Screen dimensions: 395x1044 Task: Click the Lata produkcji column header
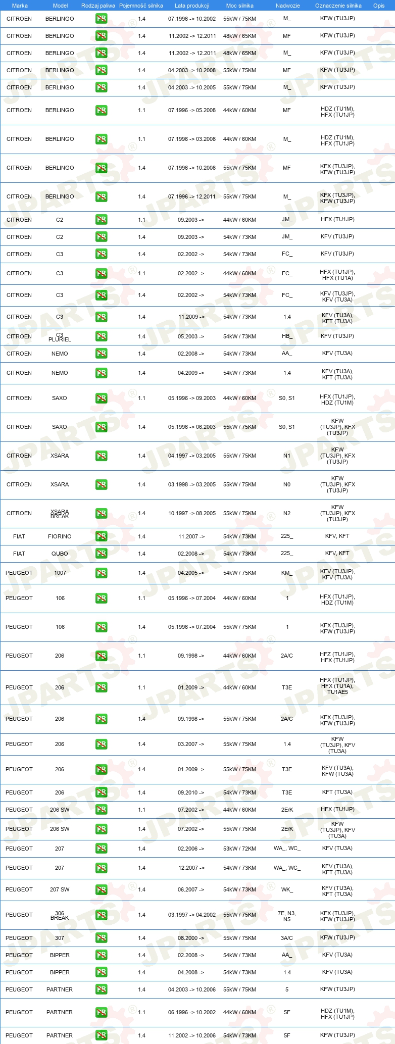(x=192, y=6)
